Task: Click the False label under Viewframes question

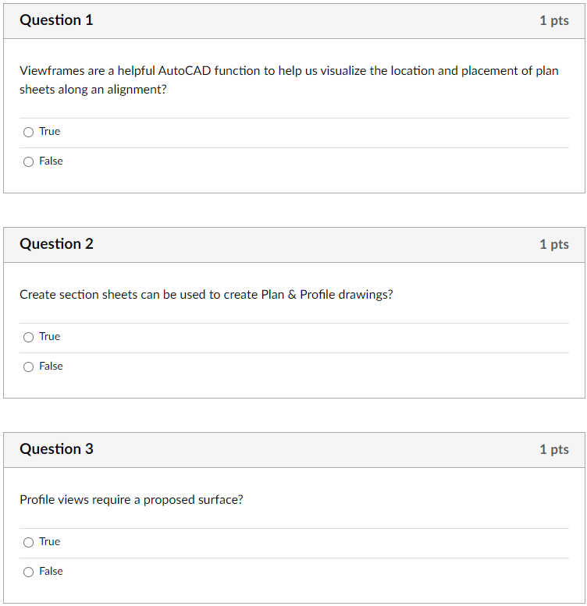Action: click(x=51, y=161)
